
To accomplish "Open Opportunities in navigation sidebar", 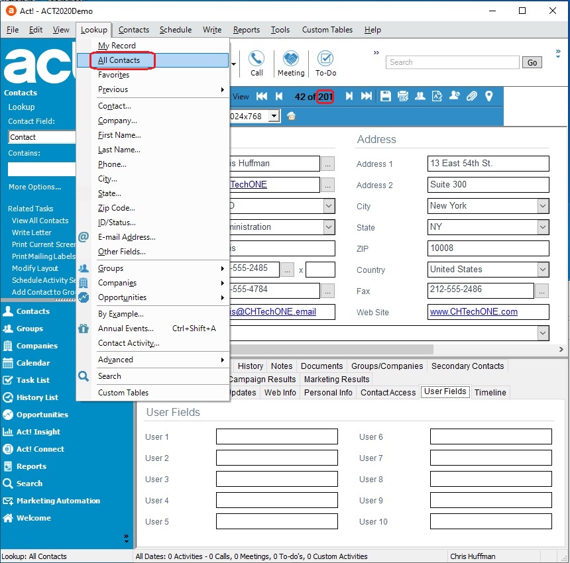I will (36, 415).
